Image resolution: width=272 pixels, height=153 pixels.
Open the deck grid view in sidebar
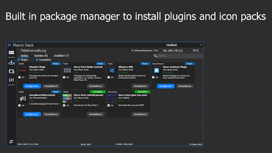coord(11,52)
